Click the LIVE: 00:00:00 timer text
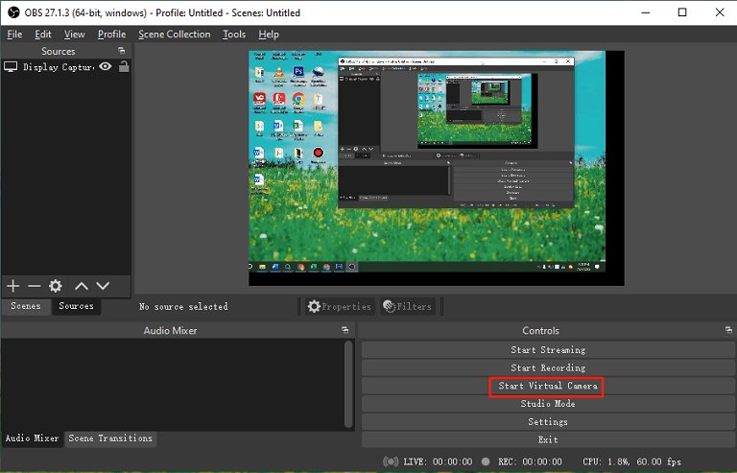Screen dimensions: 737x473 (438, 461)
